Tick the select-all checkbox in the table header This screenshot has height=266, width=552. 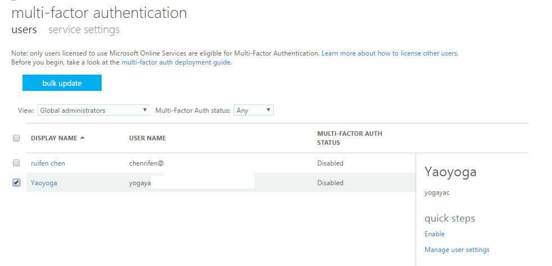pyautogui.click(x=16, y=138)
